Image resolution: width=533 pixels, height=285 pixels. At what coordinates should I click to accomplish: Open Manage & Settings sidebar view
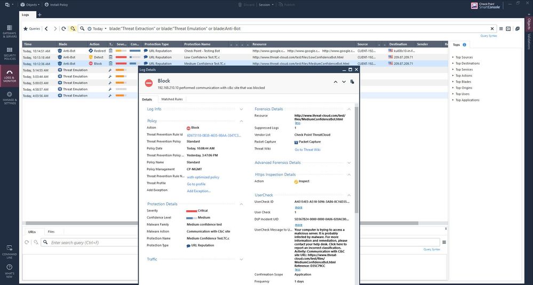10,98
